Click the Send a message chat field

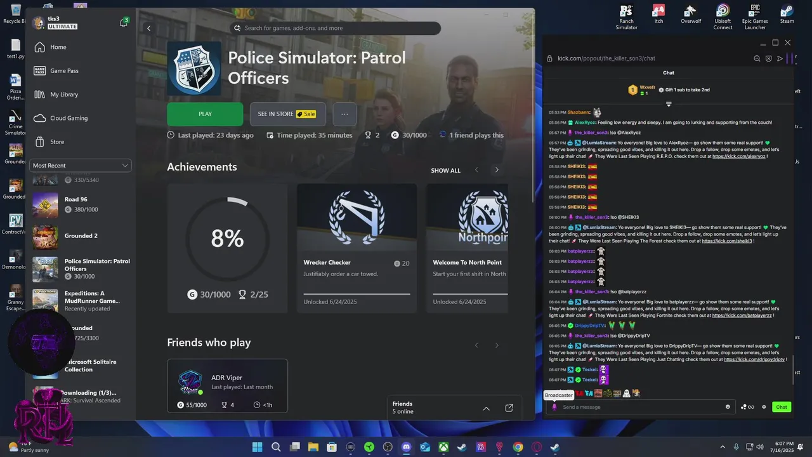[642, 407]
